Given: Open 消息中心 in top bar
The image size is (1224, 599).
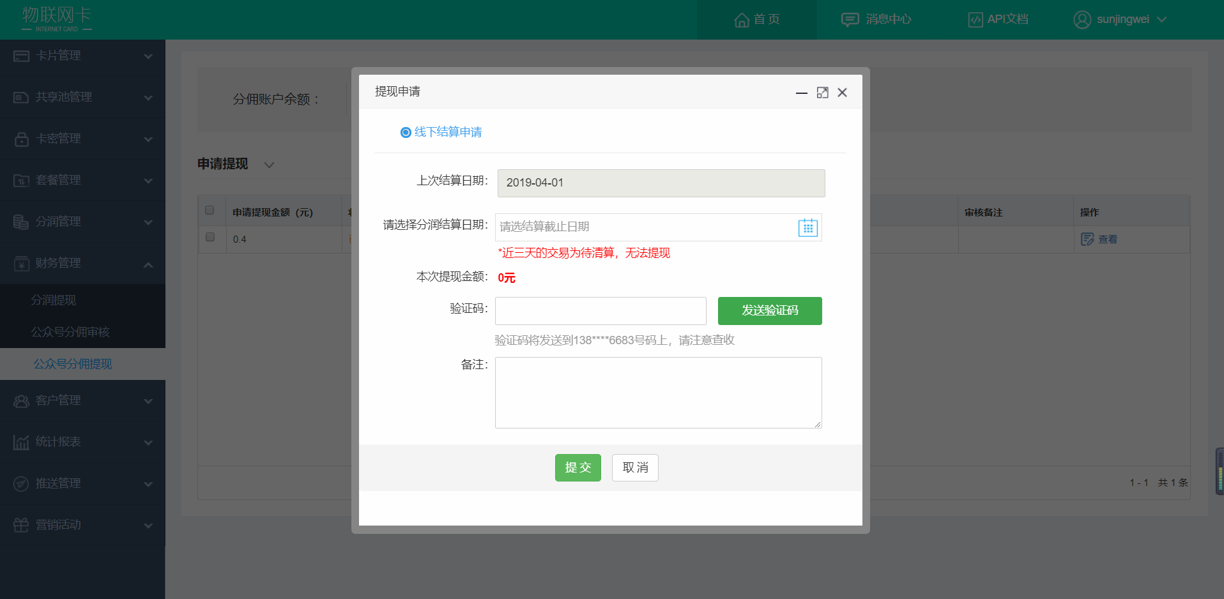Looking at the screenshot, I should click(876, 20).
